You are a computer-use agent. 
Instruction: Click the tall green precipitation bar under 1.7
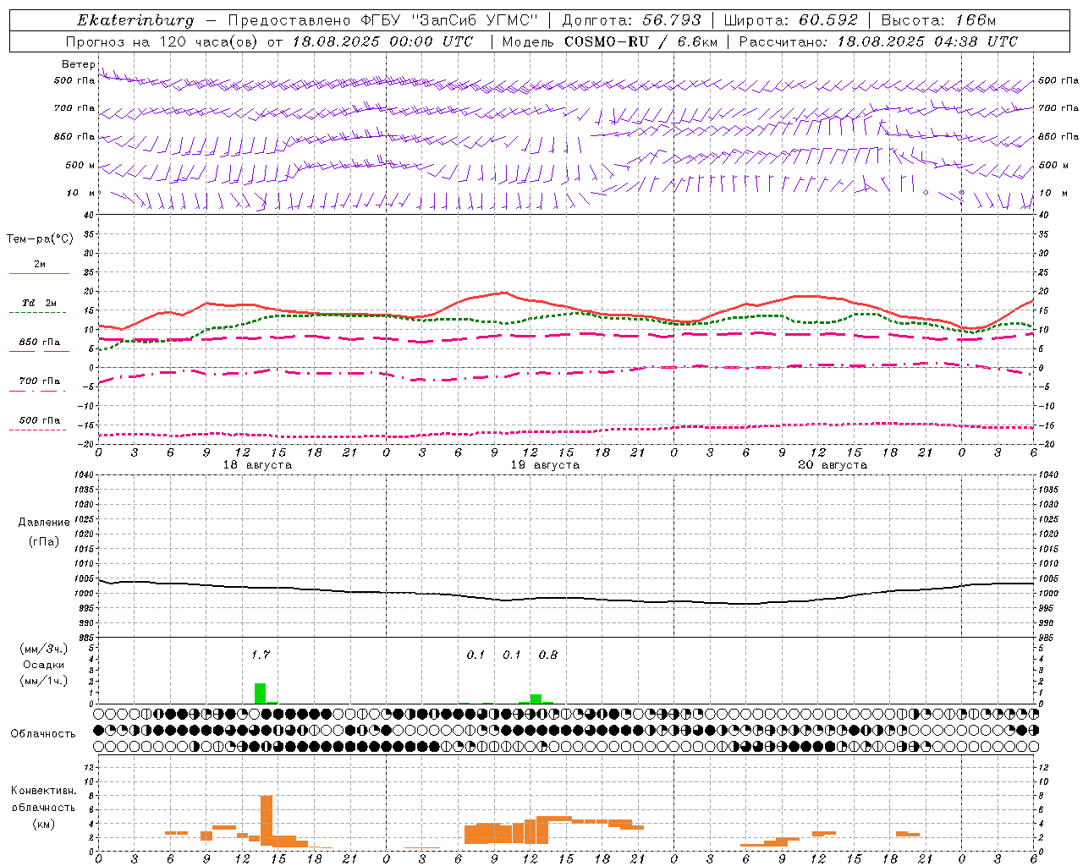[261, 693]
